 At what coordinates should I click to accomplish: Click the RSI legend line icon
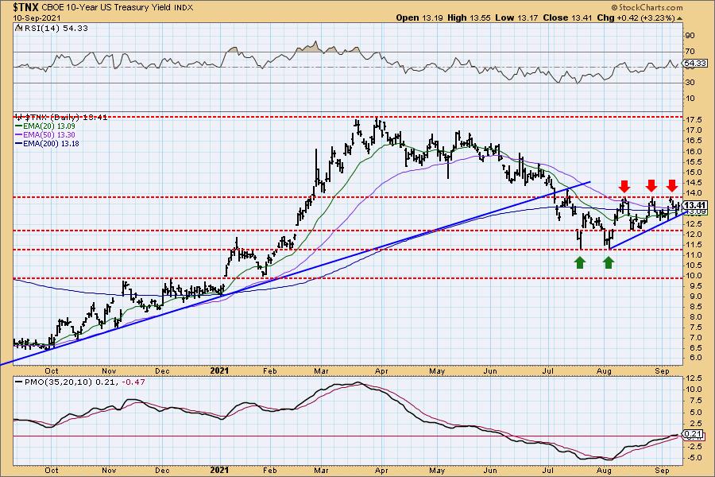[x=19, y=29]
